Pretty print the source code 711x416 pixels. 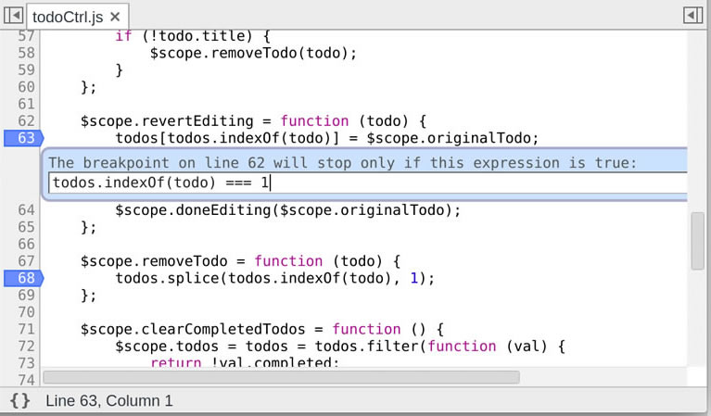tap(19, 400)
